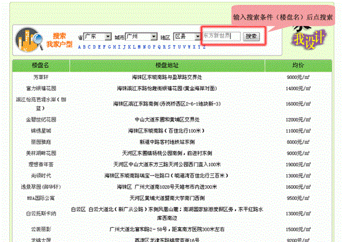Select the 锦绣星城 property name
This screenshot has height=242, width=343.
pyautogui.click(x=41, y=131)
